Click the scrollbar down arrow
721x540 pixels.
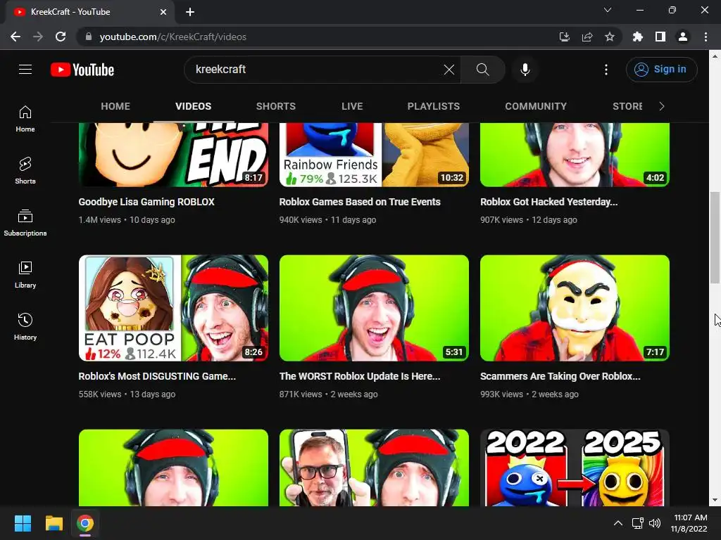tap(715, 500)
